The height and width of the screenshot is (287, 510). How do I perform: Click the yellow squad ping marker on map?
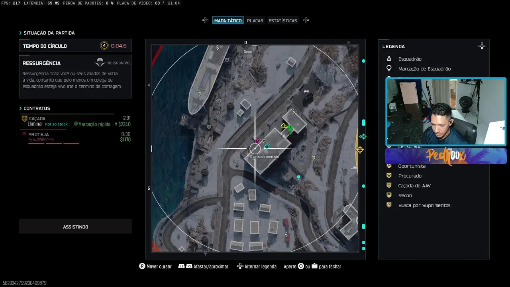coord(284,126)
